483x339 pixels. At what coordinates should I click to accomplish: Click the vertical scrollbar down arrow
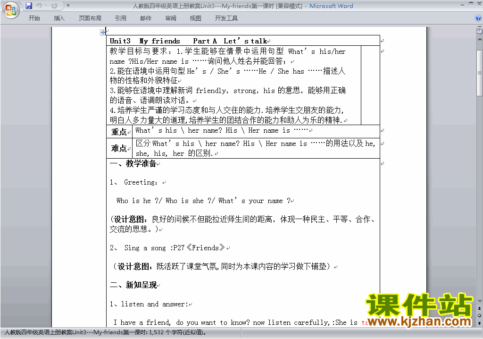[480, 301]
